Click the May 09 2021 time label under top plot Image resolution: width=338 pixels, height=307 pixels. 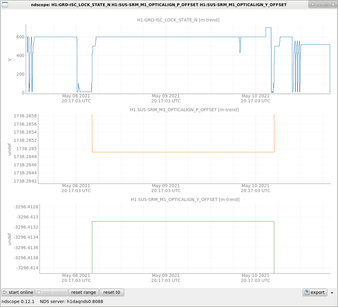pos(166,98)
